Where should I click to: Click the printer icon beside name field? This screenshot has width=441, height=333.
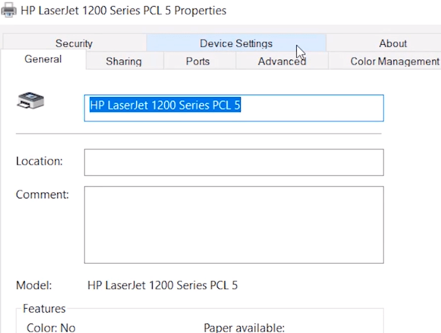30,101
